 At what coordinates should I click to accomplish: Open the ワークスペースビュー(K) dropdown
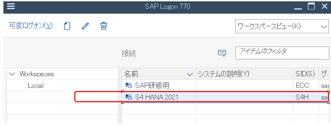282,26
